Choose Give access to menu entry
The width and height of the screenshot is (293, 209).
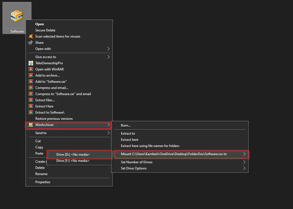pyautogui.click(x=69, y=57)
